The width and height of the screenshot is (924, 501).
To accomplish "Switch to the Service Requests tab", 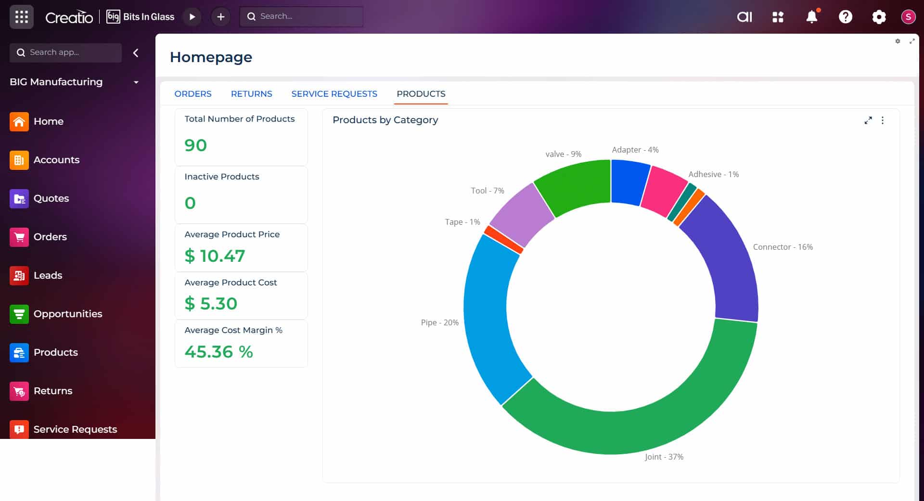I will (x=334, y=94).
